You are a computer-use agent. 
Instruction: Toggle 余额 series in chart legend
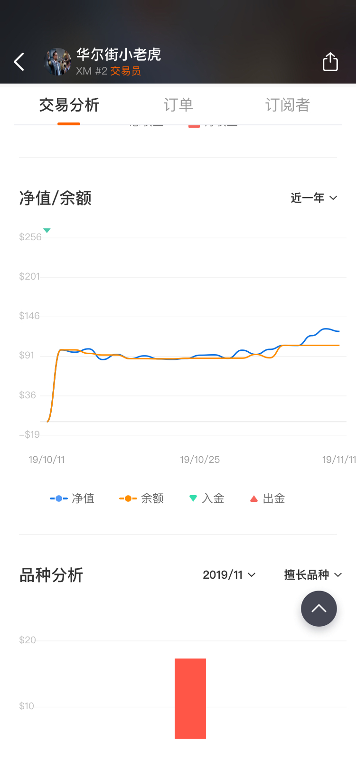coord(142,498)
